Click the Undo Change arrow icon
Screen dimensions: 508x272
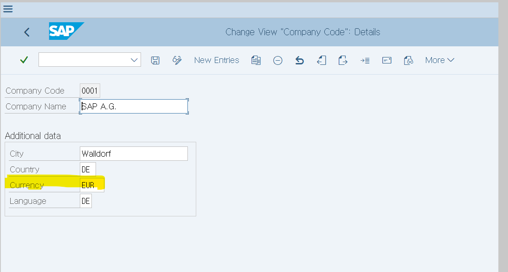pyautogui.click(x=300, y=61)
